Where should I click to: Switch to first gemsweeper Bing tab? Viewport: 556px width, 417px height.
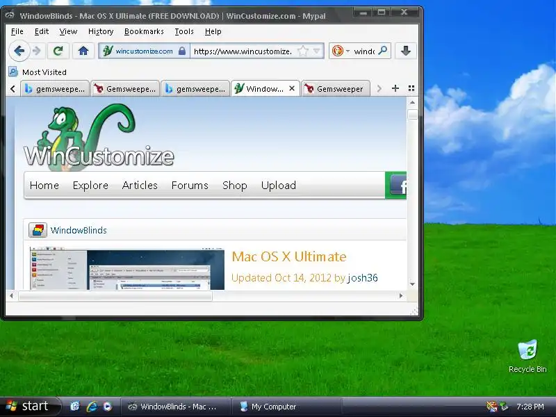(x=55, y=89)
